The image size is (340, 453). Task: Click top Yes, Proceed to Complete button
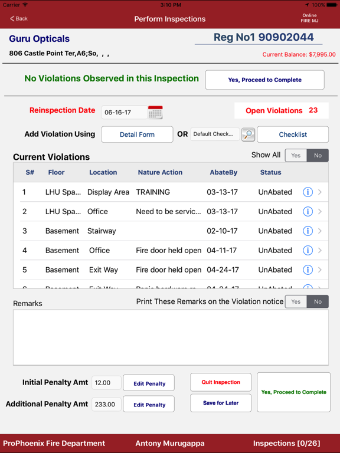pyautogui.click(x=265, y=80)
